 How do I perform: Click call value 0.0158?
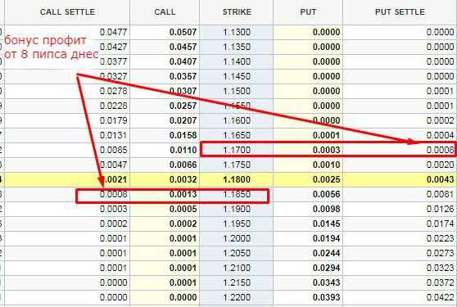tap(183, 135)
